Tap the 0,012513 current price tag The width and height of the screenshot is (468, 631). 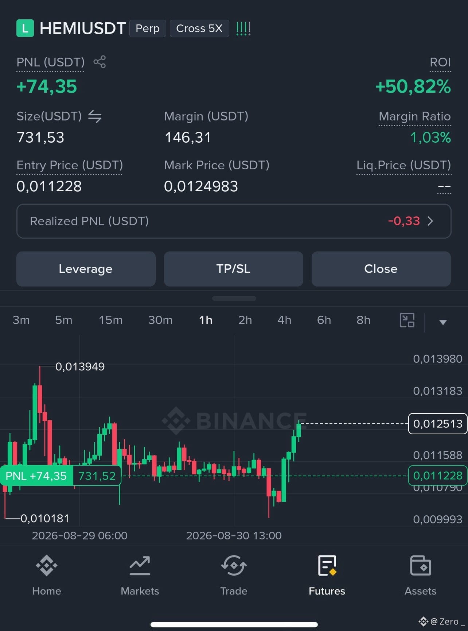(438, 424)
